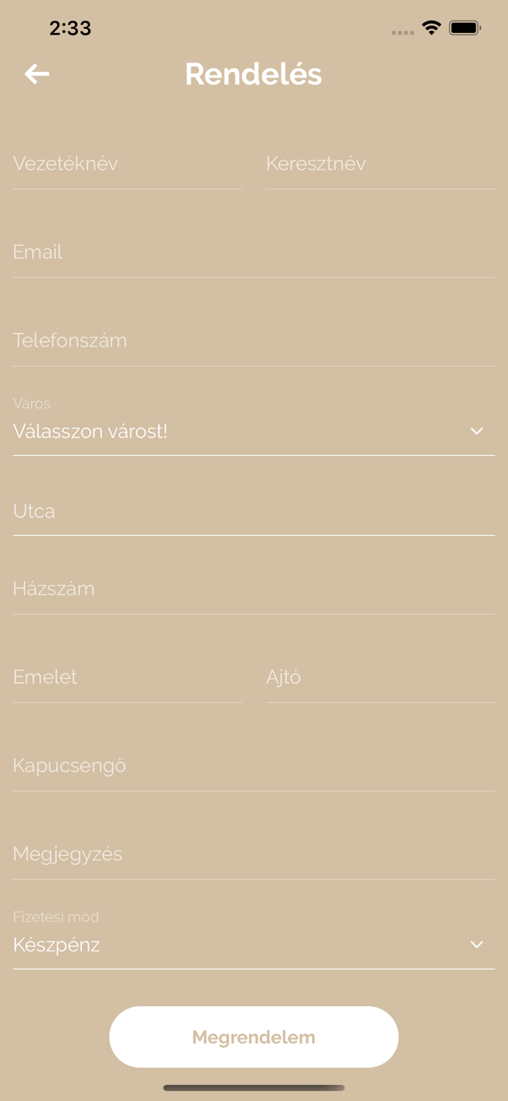Expand the Város dropdown chevron
Screen dimensions: 508x1101
[476, 431]
